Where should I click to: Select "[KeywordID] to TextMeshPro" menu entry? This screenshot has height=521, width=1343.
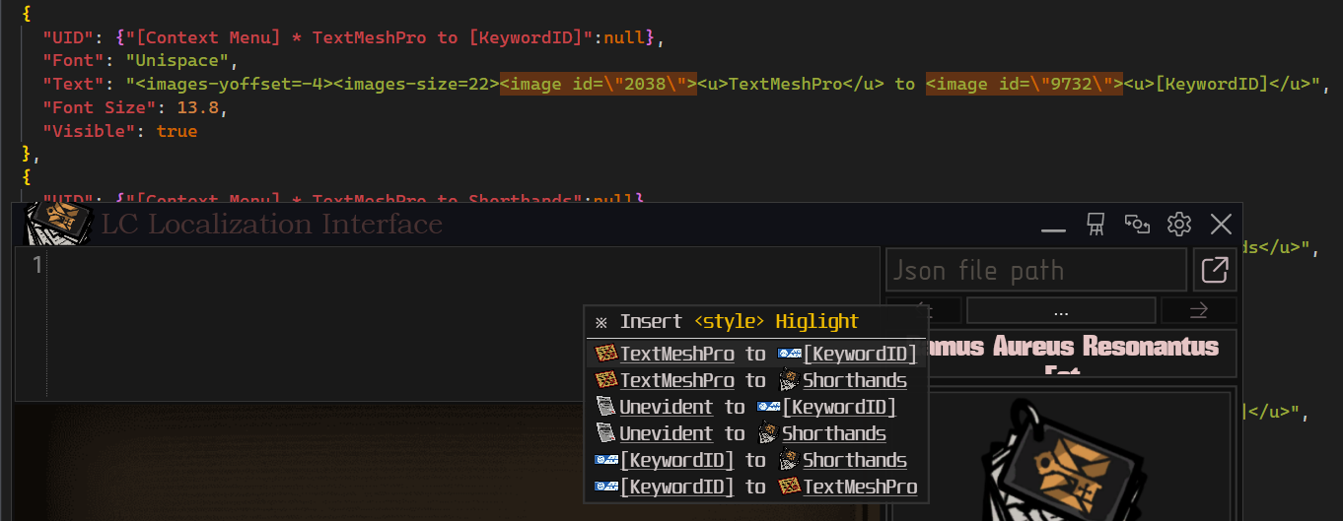755,487
